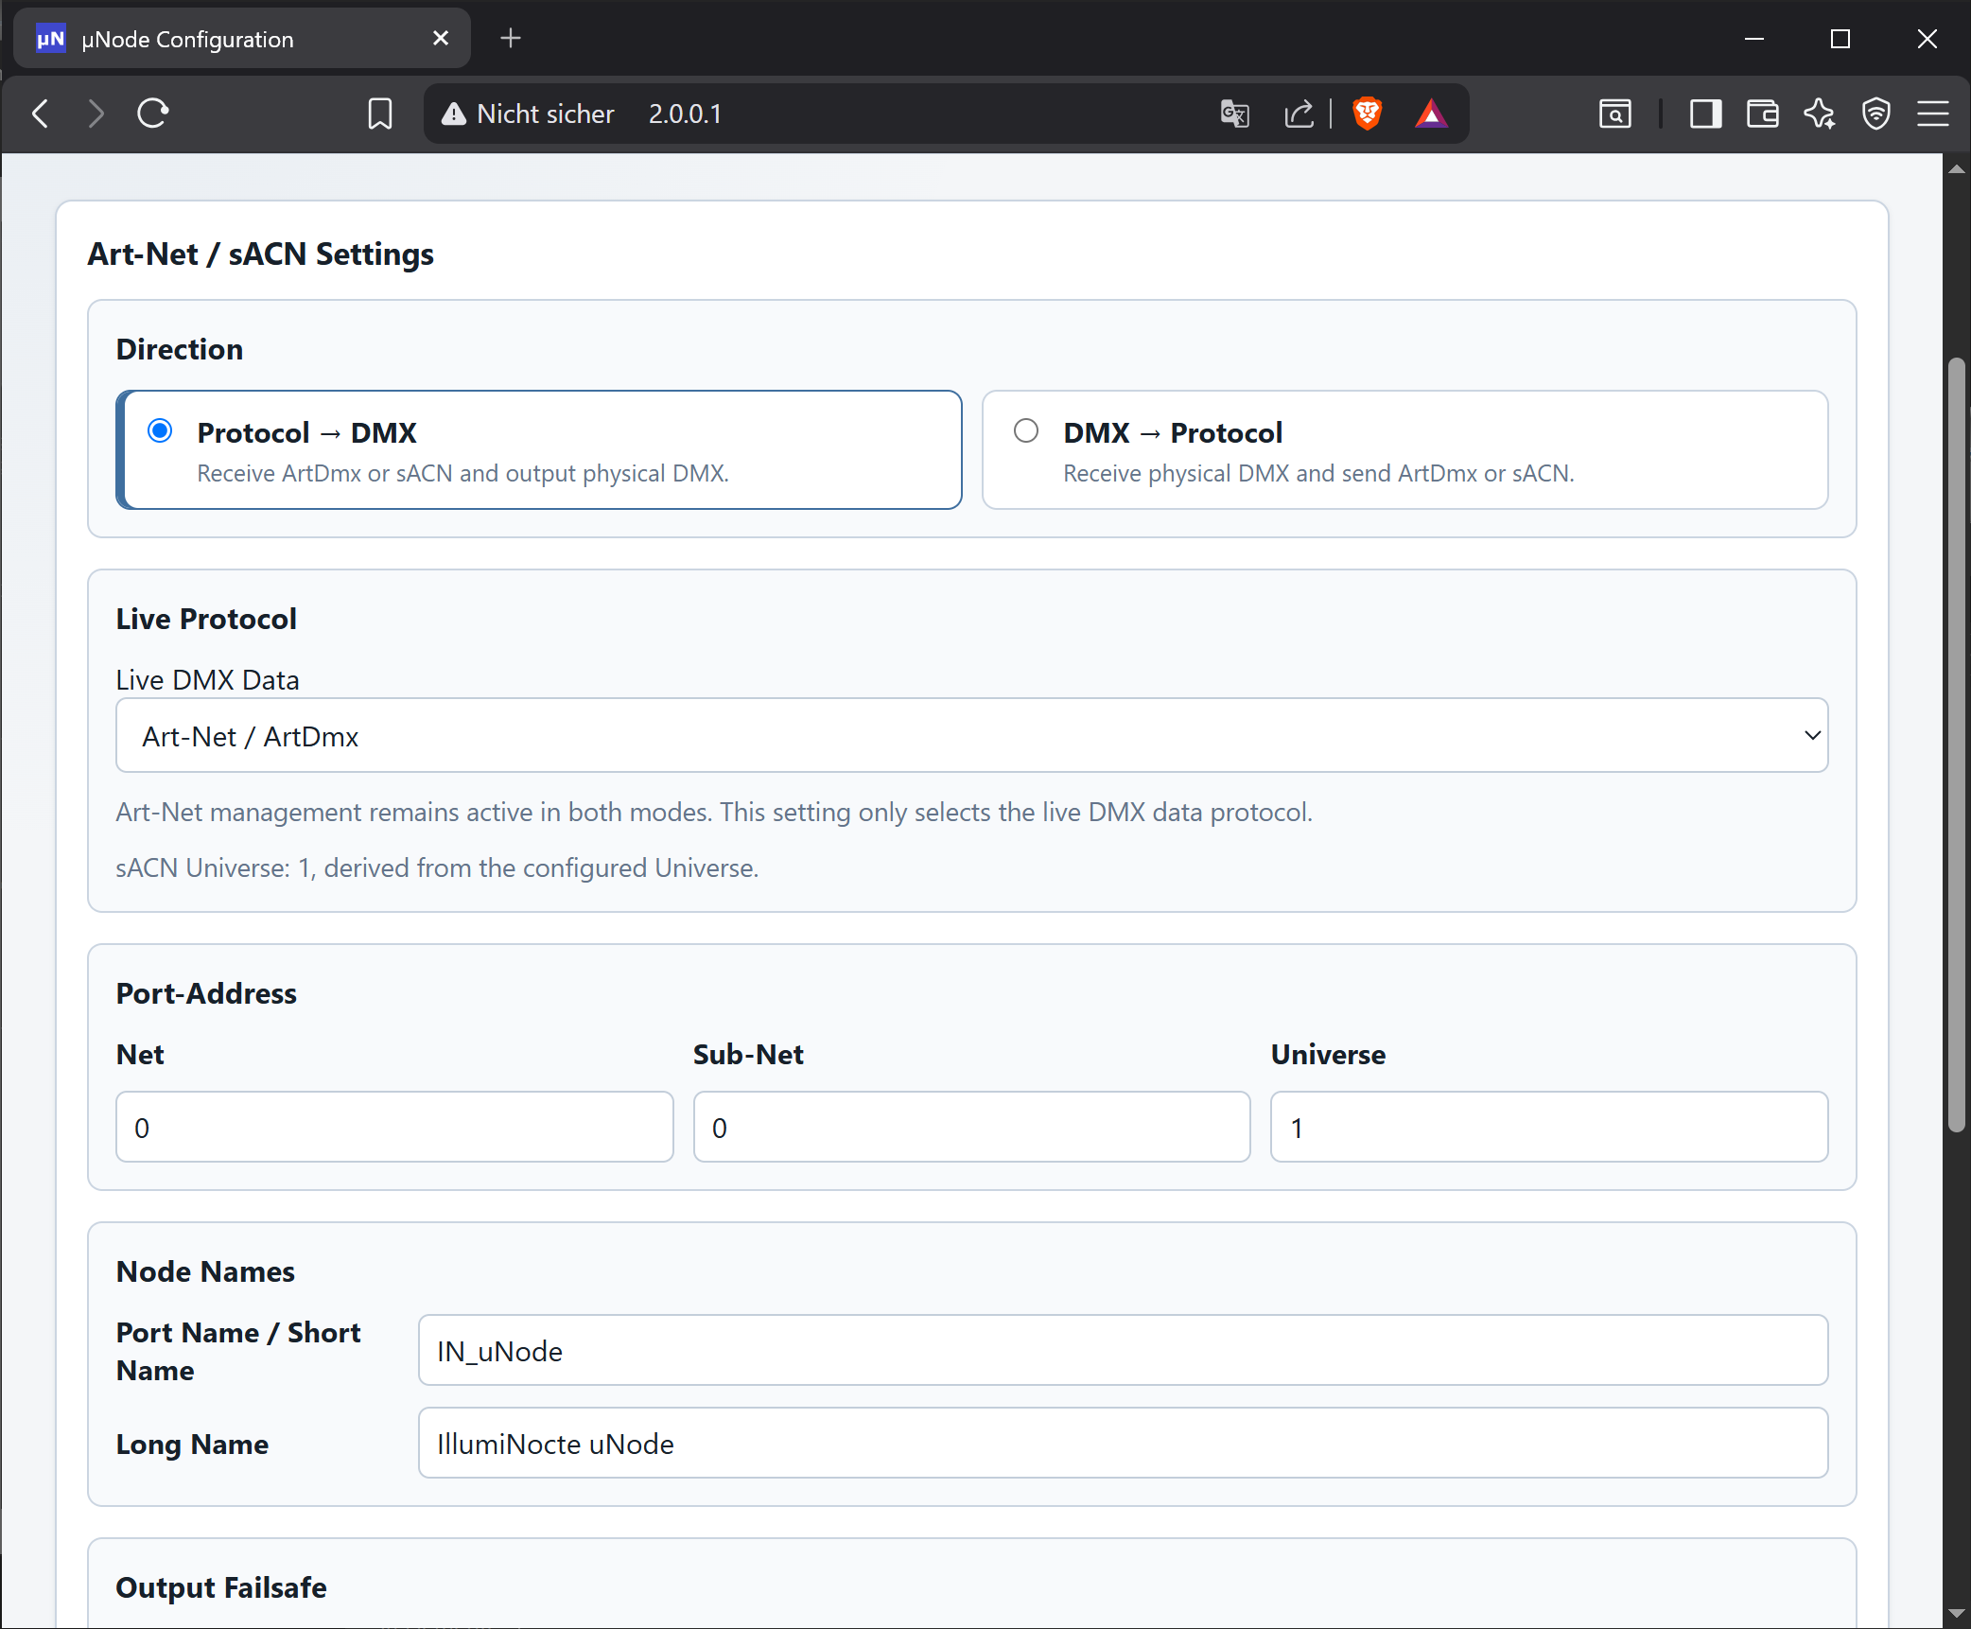
Task: Open the translate page icon
Action: click(x=1235, y=114)
